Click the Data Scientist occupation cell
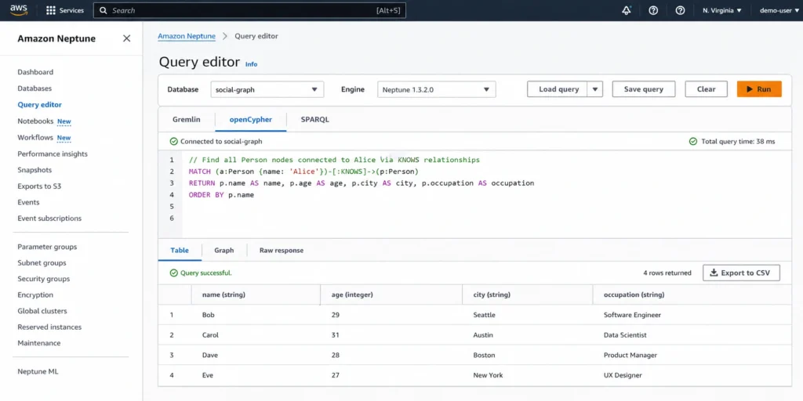 point(625,335)
